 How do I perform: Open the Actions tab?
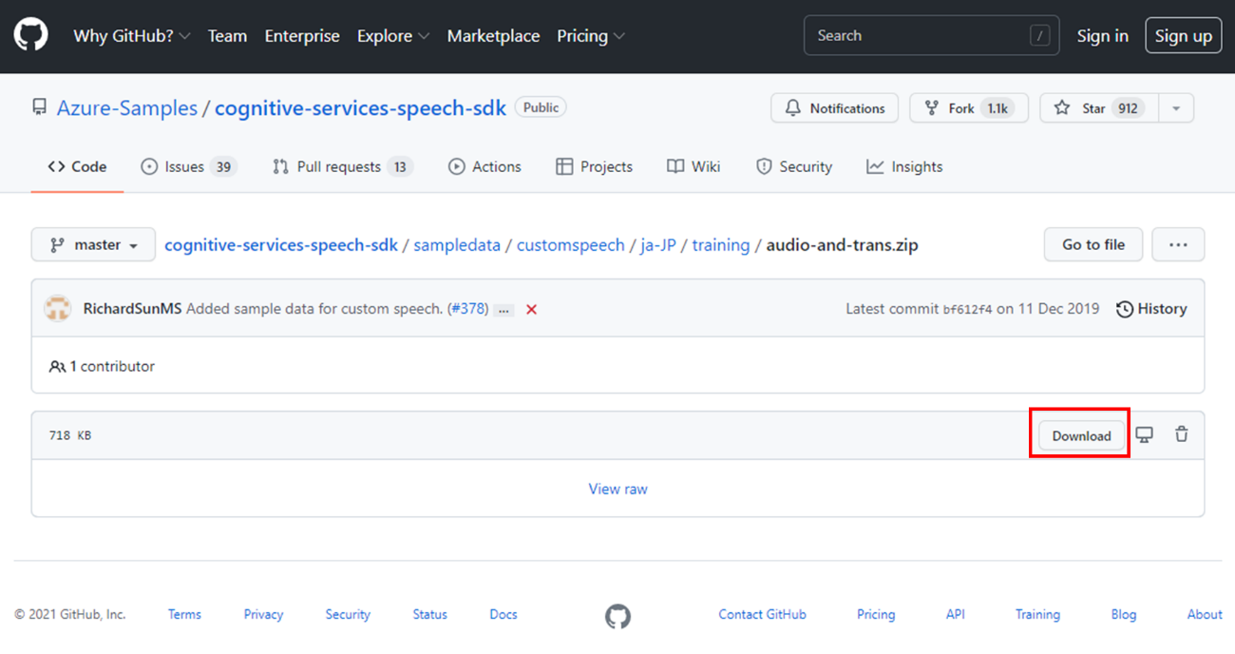(x=484, y=166)
